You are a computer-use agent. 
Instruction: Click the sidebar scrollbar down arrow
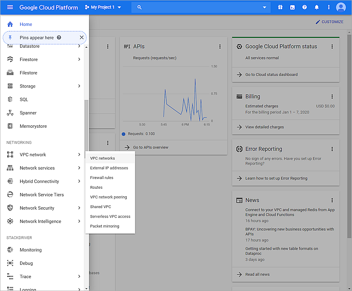pyautogui.click(x=86, y=288)
